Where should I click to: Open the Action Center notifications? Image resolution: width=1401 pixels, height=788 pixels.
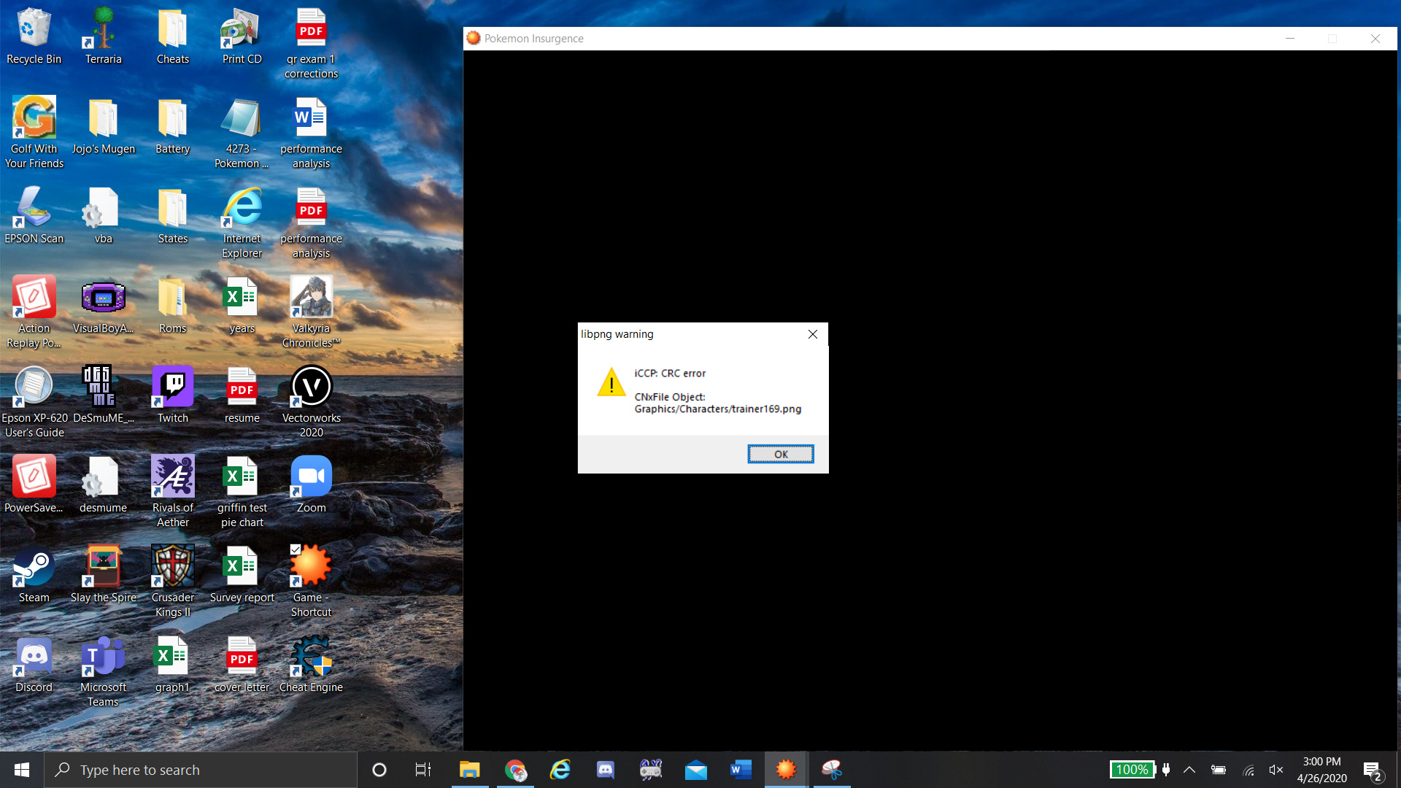[x=1373, y=770]
